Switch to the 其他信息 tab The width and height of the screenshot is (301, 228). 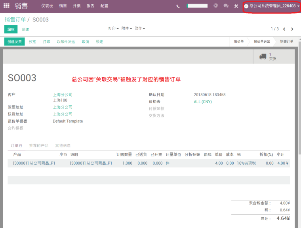63,146
